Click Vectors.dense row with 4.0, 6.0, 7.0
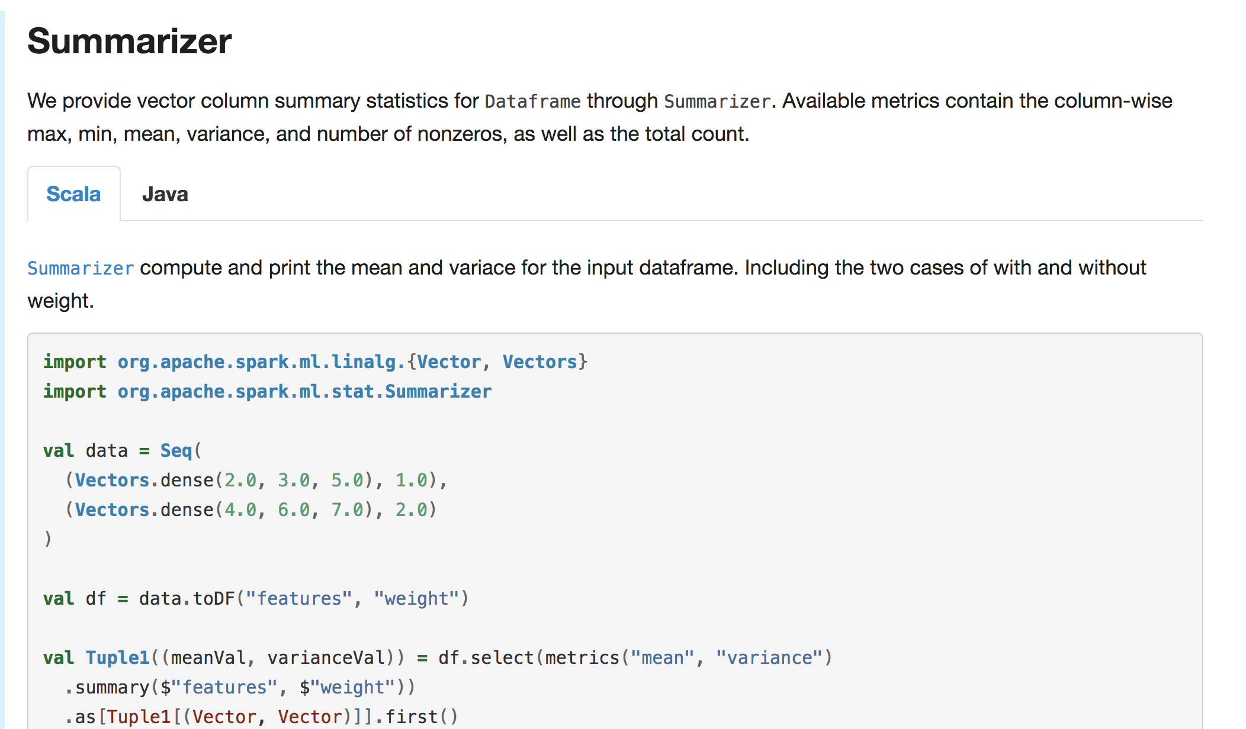Image resolution: width=1246 pixels, height=729 pixels. click(x=251, y=509)
